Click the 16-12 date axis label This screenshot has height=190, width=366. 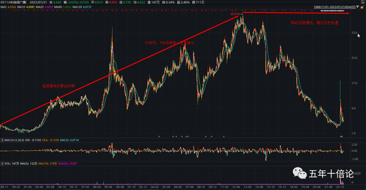(x=282, y=187)
